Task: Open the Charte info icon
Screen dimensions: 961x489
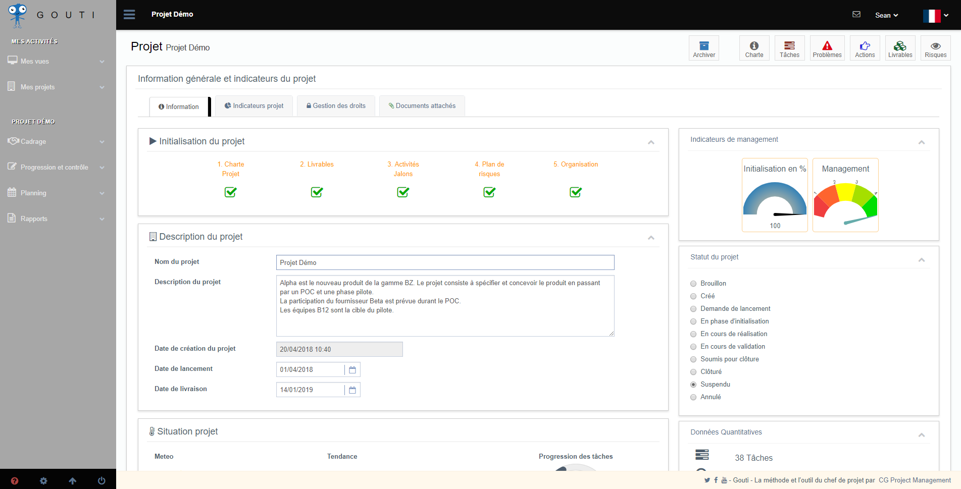Action: 754,48
